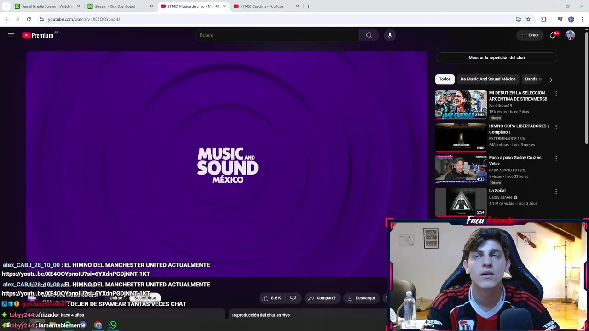Click the Descargar button
Screen dimensions: 589x331
[x=361, y=298]
